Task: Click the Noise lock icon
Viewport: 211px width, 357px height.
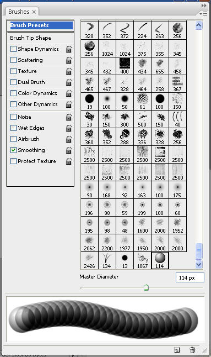Action: pyautogui.click(x=69, y=117)
